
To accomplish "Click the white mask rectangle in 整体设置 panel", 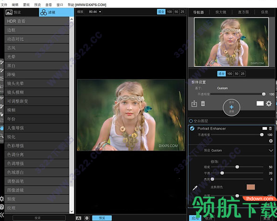I will 260,103.
